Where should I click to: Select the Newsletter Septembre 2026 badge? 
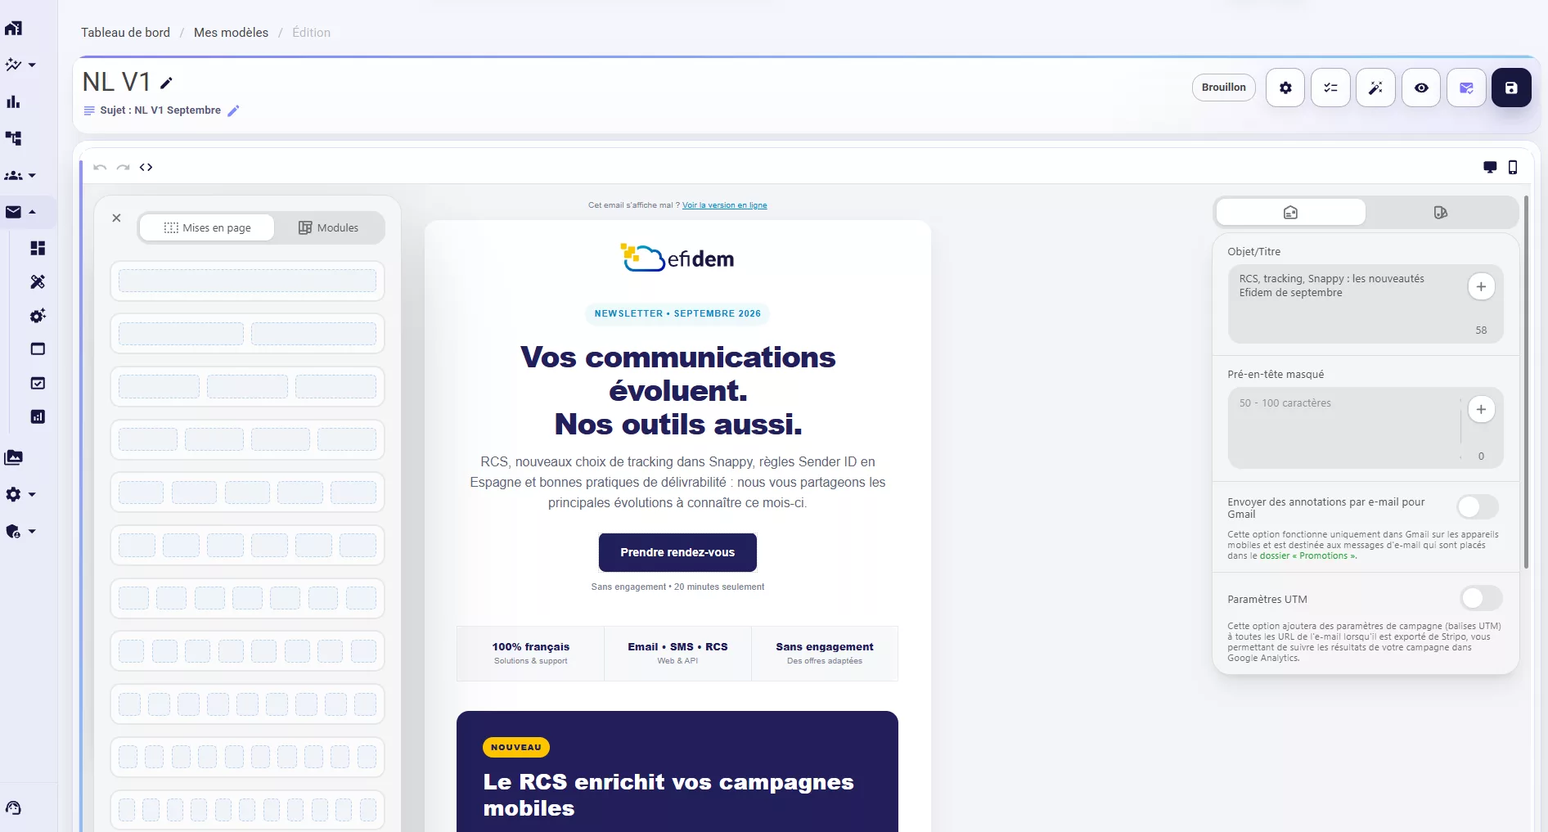(677, 313)
